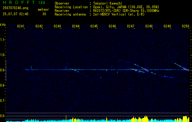This screenshot has width=192, height=122.
Task: Click the kHz axis unit label
Action: [3, 25]
